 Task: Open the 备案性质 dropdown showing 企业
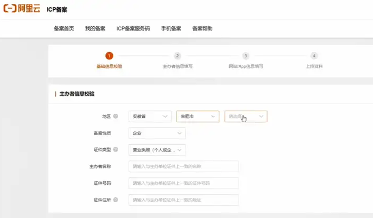(157, 133)
